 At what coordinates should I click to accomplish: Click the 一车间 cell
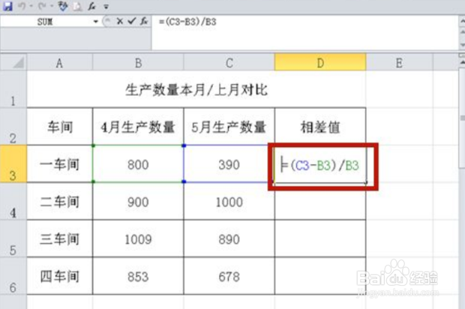(60, 164)
